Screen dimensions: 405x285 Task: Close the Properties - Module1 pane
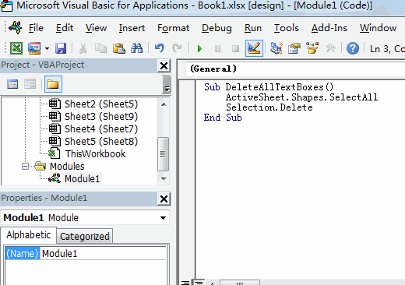[164, 199]
